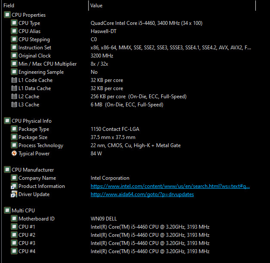Click the CPU Manufacturer section icon
270x263 pixels.
coord(7,170)
